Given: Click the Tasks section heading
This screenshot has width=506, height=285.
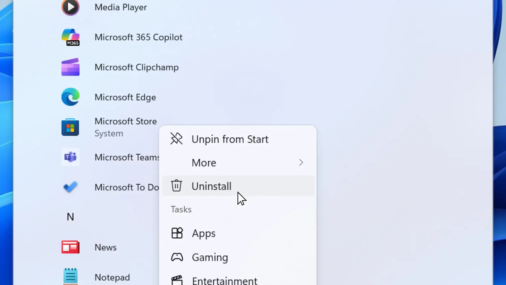Looking at the screenshot, I should [x=181, y=210].
